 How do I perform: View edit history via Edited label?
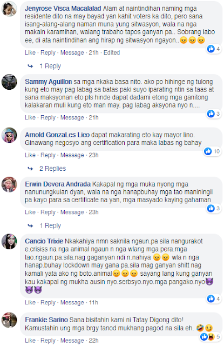(x=112, y=52)
